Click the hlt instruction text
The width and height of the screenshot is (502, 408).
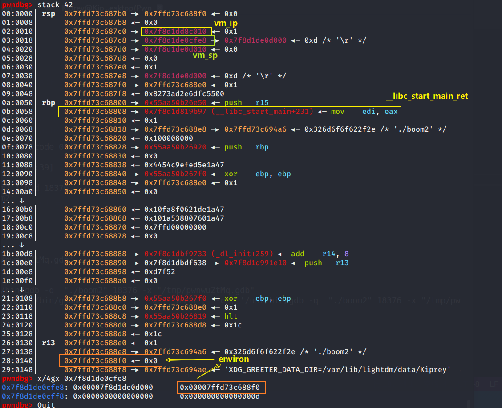tap(231, 316)
